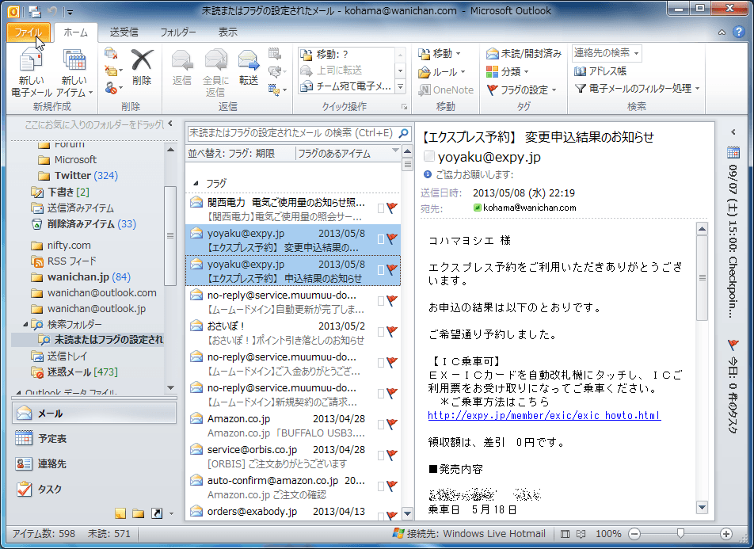
Task: Click presence box beside yoyaku@expy.jp sender
Action: coord(429,156)
